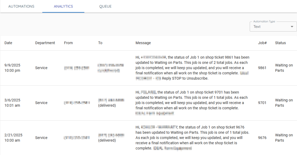Expand the Automation Type dropdown arrow
297x155 pixels.
[x=292, y=27]
